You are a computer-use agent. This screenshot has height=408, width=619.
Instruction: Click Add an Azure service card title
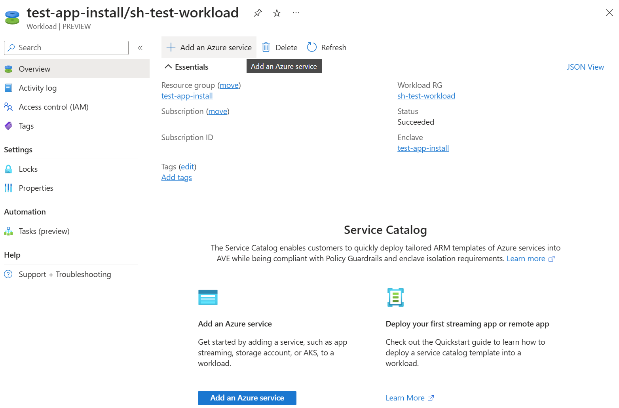[x=235, y=324]
